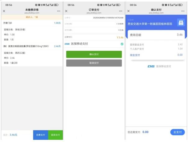Viewport: 188px width, 142px height.
Task: Tap the X icon on 订单支付 page
Action: click(x=66, y=11)
